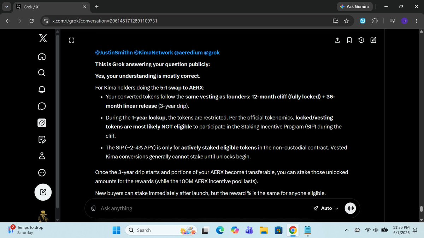The height and width of the screenshot is (238, 424).
Task: Reload the page
Action: coord(31,21)
